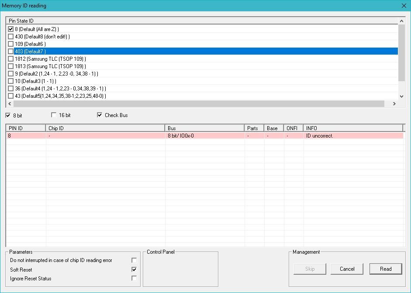Click the pin list scroll up arrow

(x=401, y=21)
